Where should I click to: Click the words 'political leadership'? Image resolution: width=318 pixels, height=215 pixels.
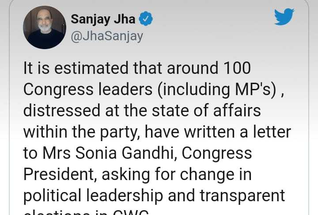[93, 196]
